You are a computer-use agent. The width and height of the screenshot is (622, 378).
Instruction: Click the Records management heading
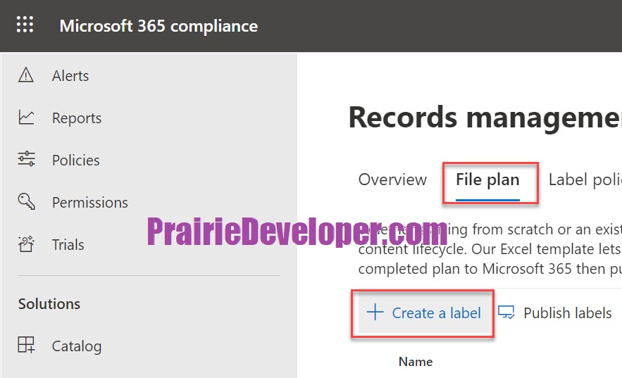point(485,118)
